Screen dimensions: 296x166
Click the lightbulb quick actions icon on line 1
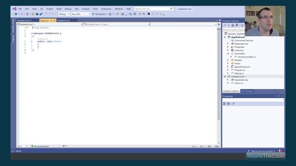click(27, 28)
